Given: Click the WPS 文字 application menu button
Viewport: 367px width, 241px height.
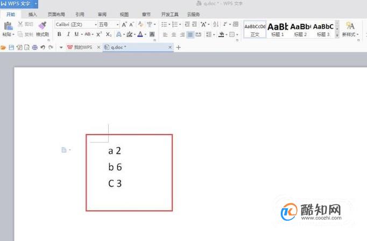Looking at the screenshot, I should [x=19, y=4].
